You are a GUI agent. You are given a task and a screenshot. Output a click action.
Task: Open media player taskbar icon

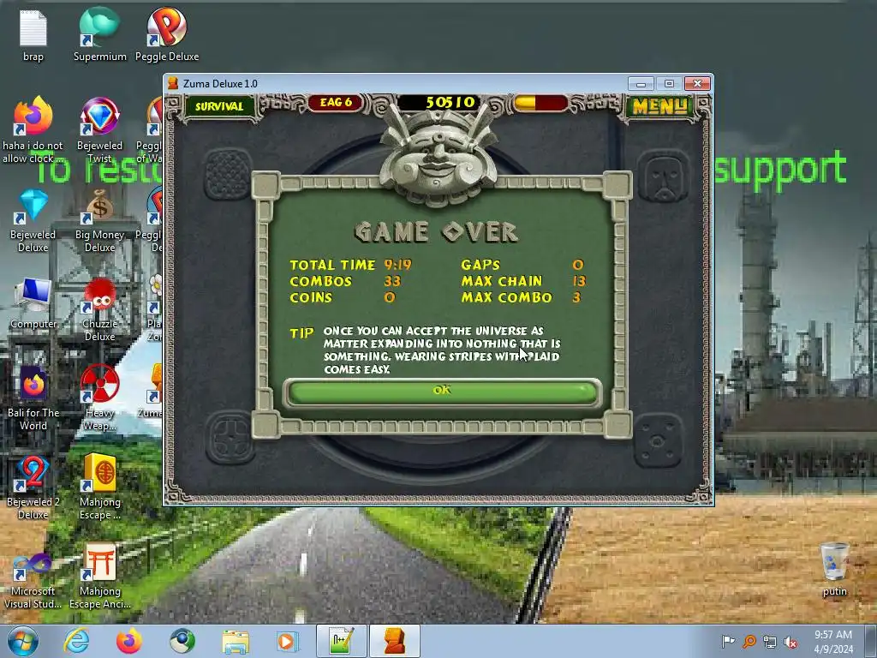tap(288, 641)
